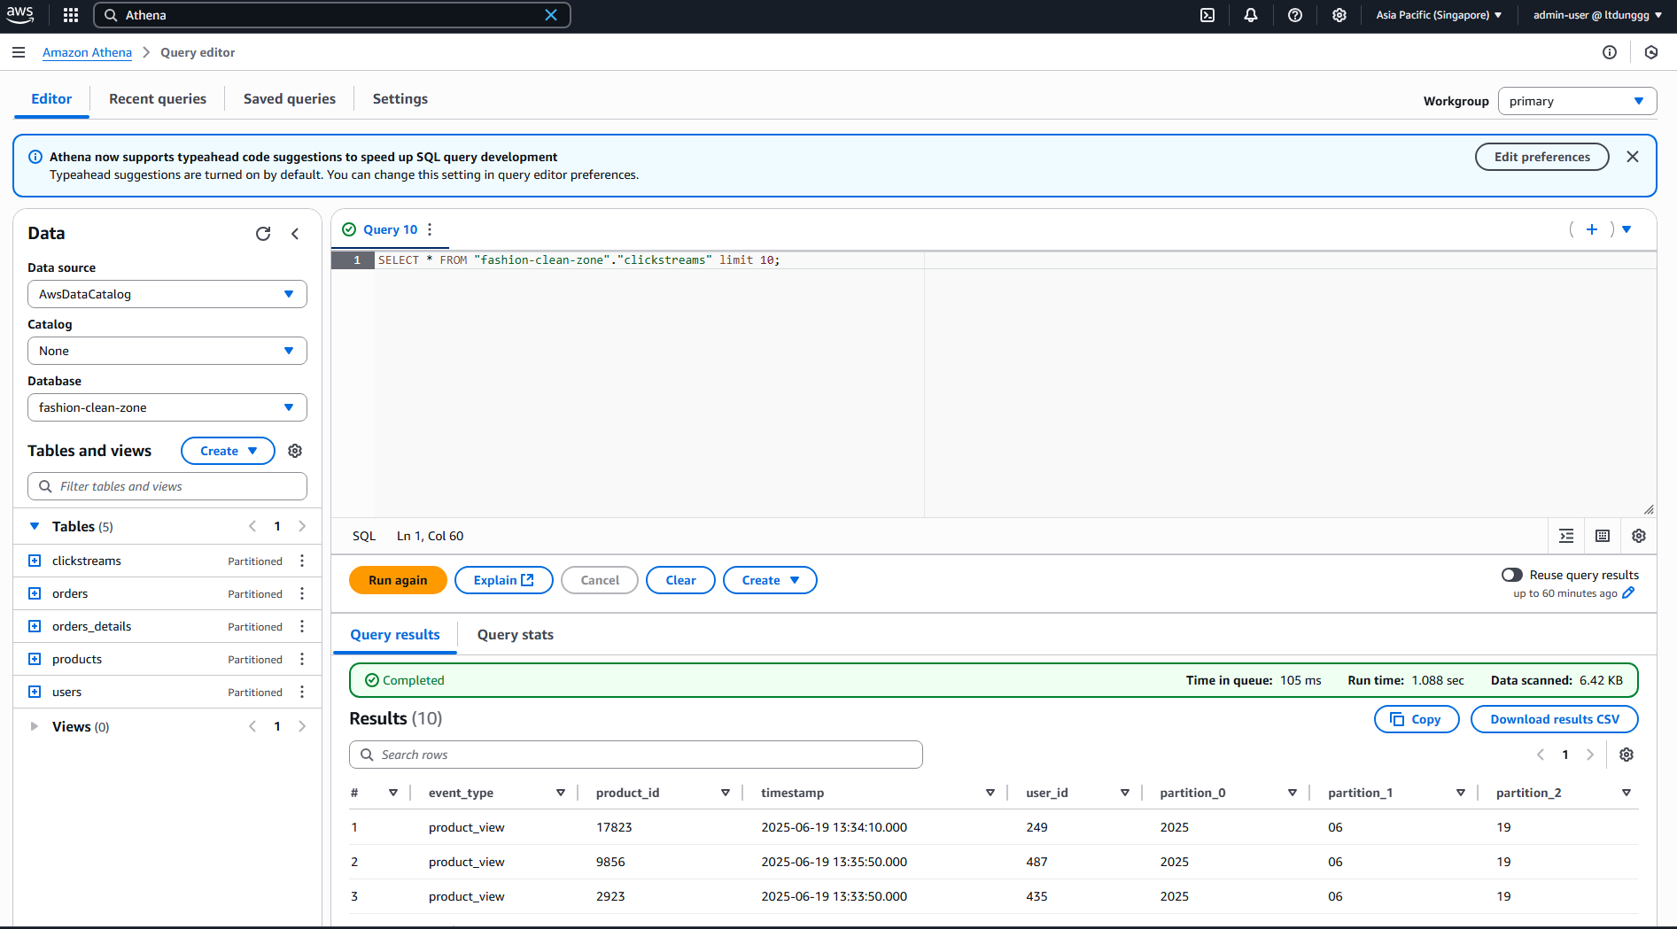Open the Create tables dropdown in Data panel

click(x=228, y=451)
